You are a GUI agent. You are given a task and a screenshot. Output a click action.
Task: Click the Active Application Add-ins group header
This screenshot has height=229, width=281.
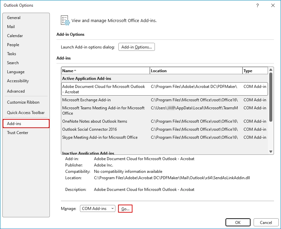[87, 79]
